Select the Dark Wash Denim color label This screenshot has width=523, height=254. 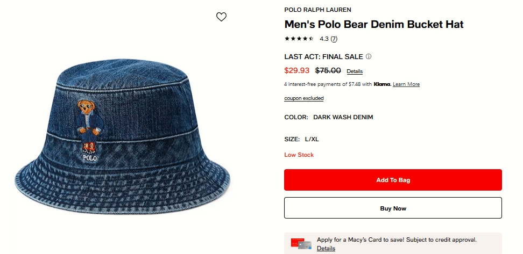click(343, 117)
